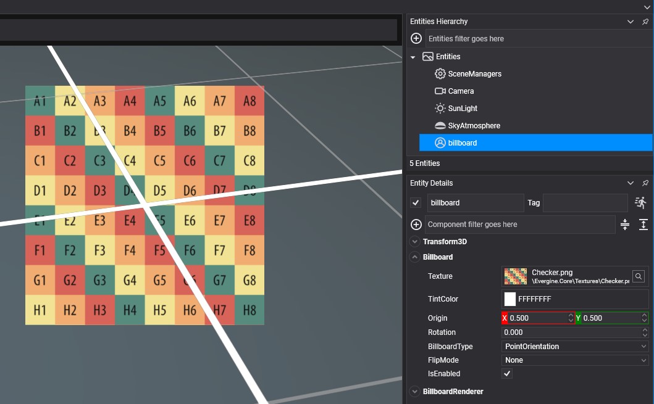This screenshot has height=404, width=654.
Task: Select the Camera entity in hierarchy
Action: (461, 91)
